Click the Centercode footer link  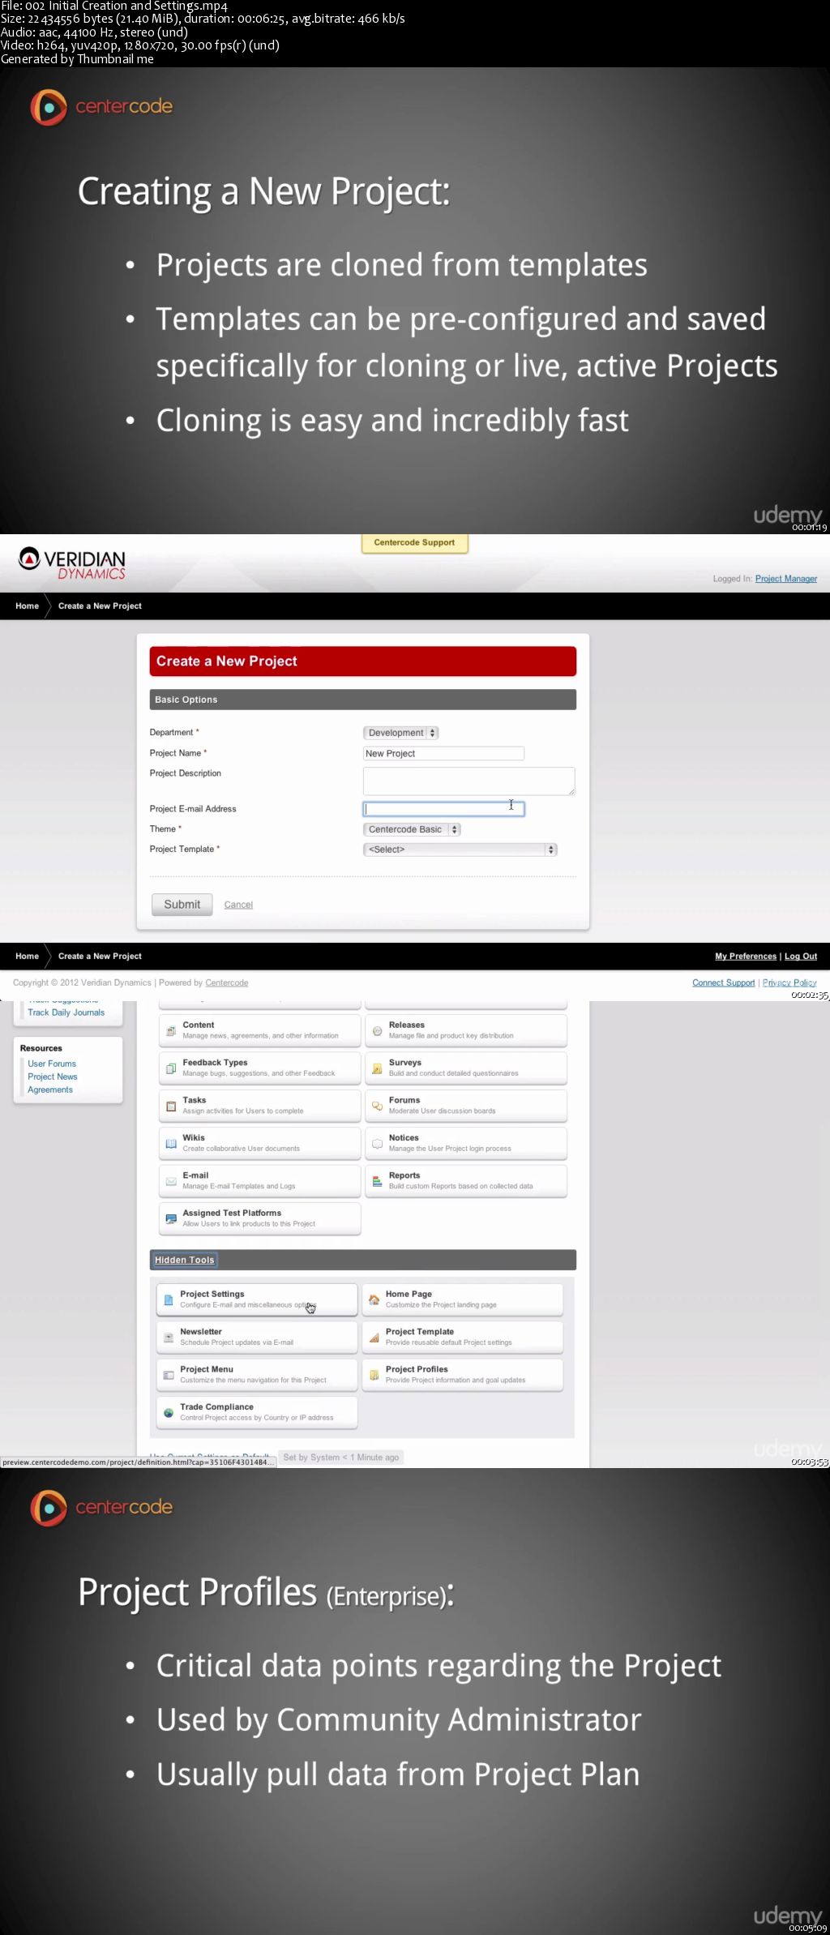227,982
